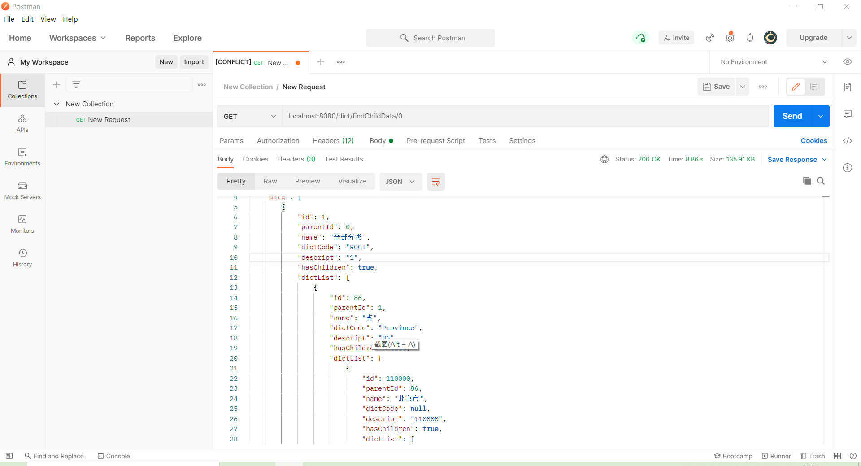Click the Import button
The width and height of the screenshot is (861, 466).
(x=194, y=62)
